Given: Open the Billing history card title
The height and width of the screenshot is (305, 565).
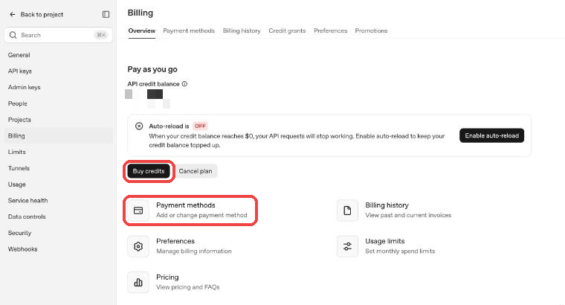Looking at the screenshot, I should click(387, 205).
